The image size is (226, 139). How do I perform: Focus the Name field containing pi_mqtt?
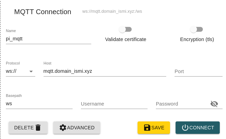pos(48,39)
